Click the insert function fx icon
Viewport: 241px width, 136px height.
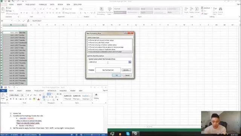coord(28,21)
